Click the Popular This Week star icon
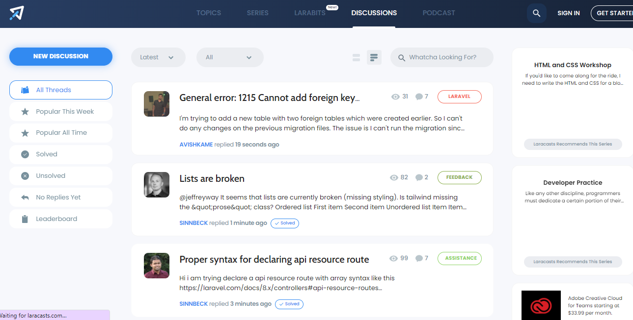Viewport: 633px width, 320px height. click(25, 112)
